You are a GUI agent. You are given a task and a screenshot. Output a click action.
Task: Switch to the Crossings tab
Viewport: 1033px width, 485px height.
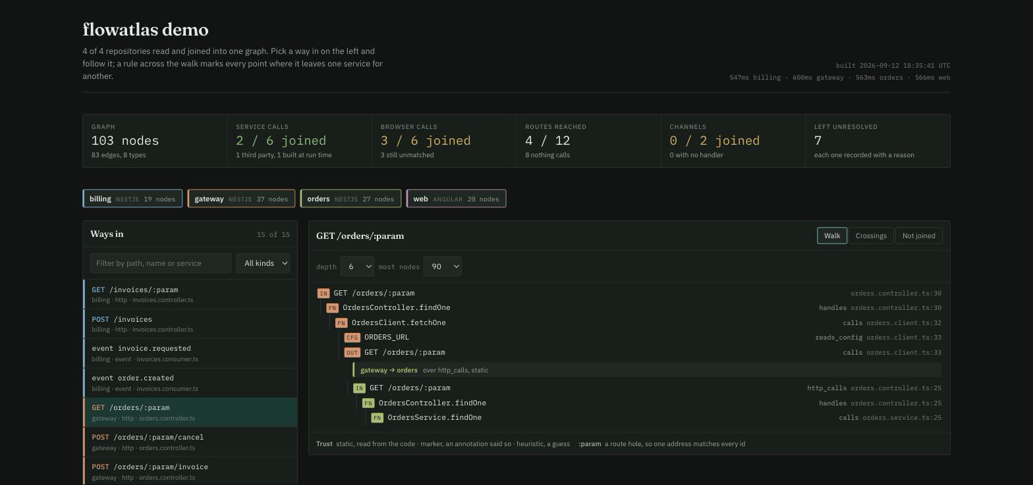coord(871,236)
